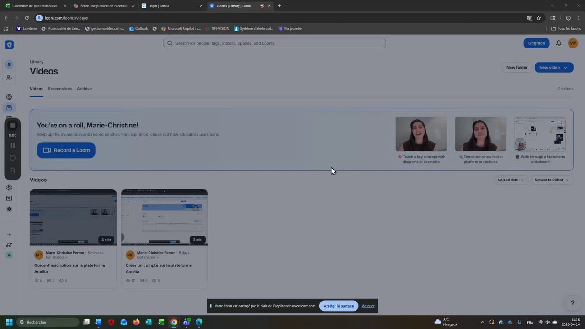Reload the Loom page
This screenshot has height=329, width=585.
(x=27, y=18)
